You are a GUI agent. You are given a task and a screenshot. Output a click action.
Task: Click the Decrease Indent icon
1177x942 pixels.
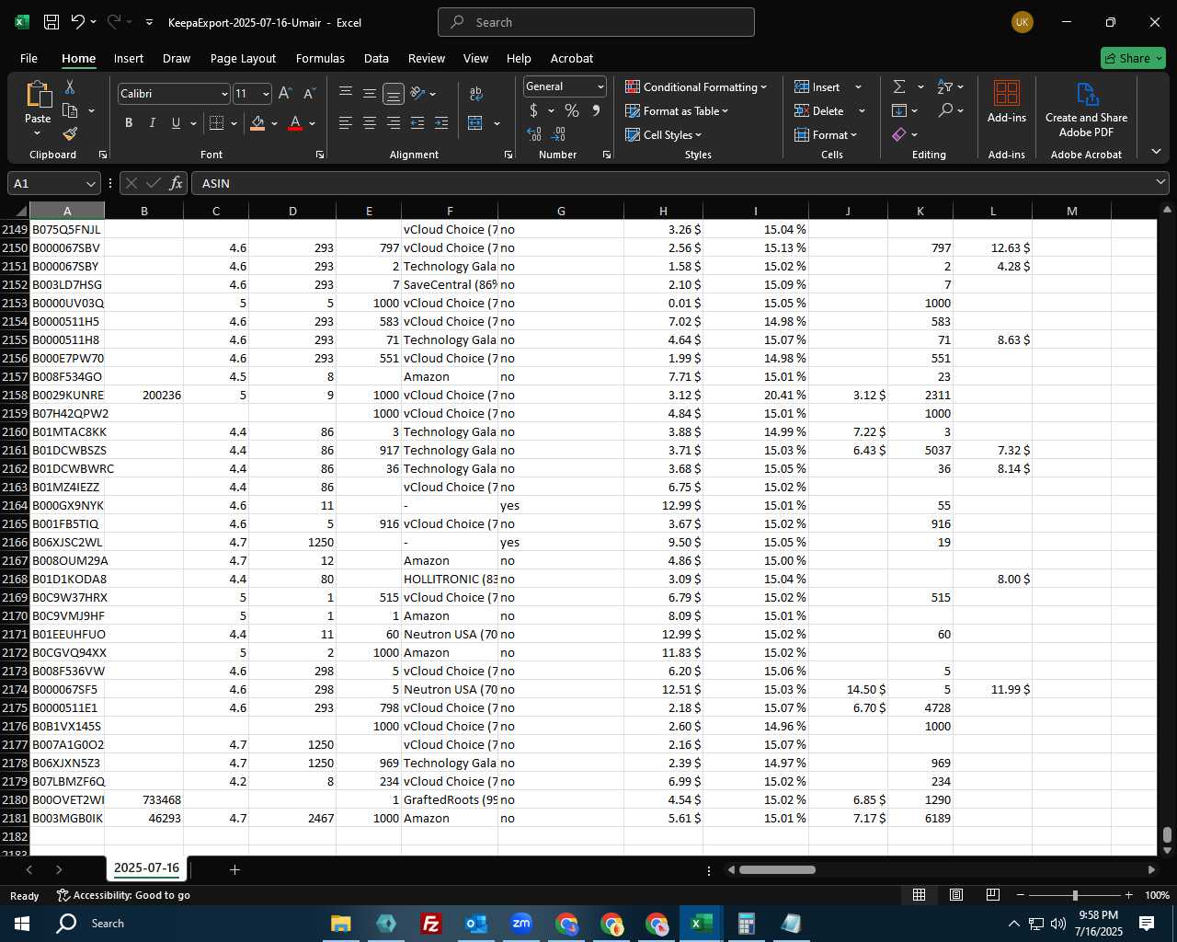coord(417,123)
